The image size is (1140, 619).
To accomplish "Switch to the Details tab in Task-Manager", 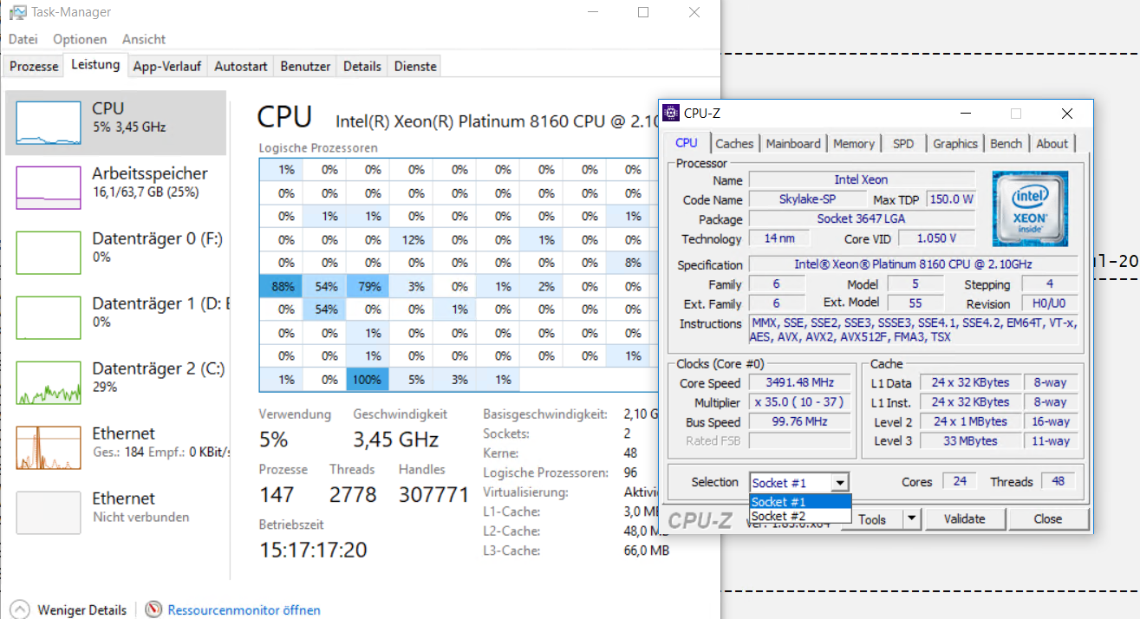I will pyautogui.click(x=362, y=66).
